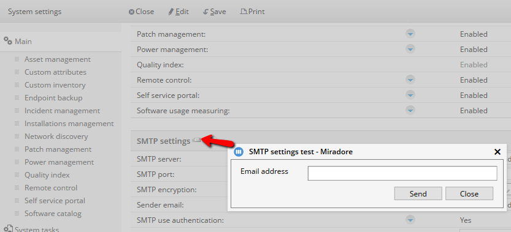Click the Save arrow icon in toolbar

tap(206, 12)
